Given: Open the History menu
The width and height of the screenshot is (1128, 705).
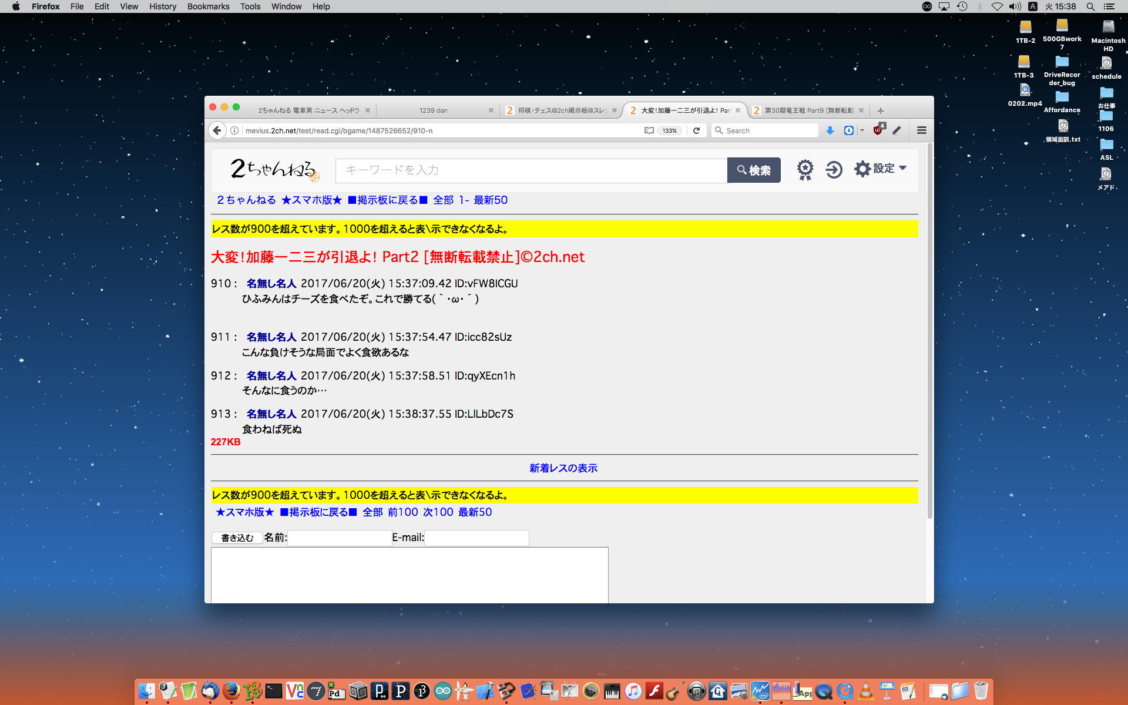Looking at the screenshot, I should [x=162, y=6].
